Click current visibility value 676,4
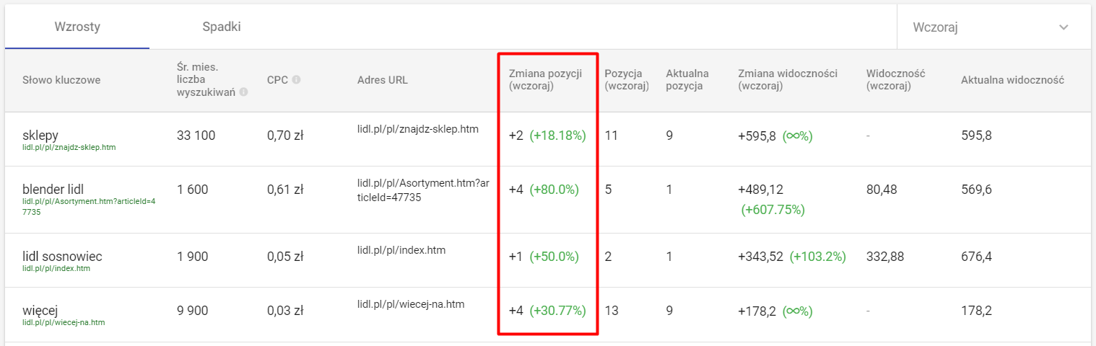Viewport: 1096px width, 346px height. pyautogui.click(x=976, y=257)
